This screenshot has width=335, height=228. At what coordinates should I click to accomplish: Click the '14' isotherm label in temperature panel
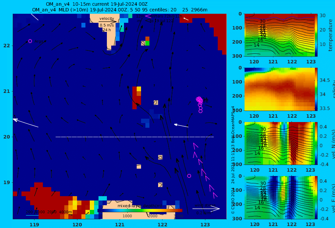[x=257, y=45]
